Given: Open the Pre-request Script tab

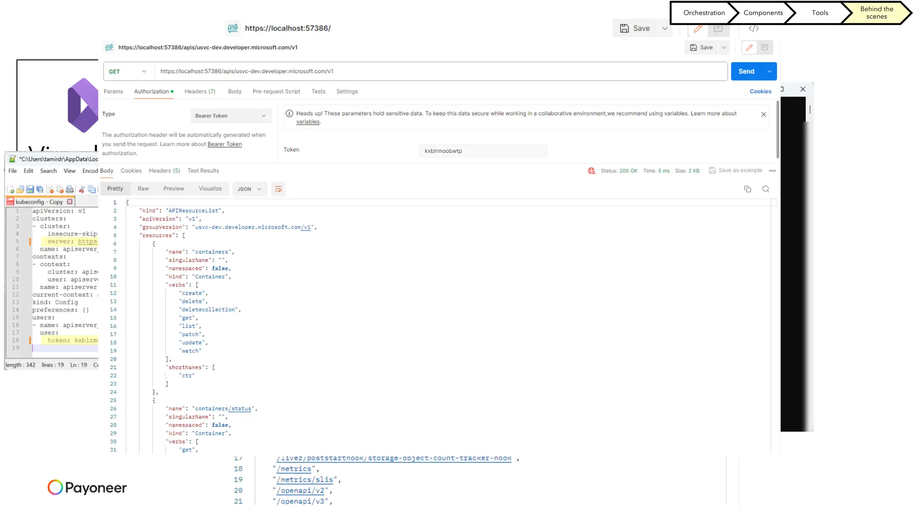Looking at the screenshot, I should tap(276, 91).
